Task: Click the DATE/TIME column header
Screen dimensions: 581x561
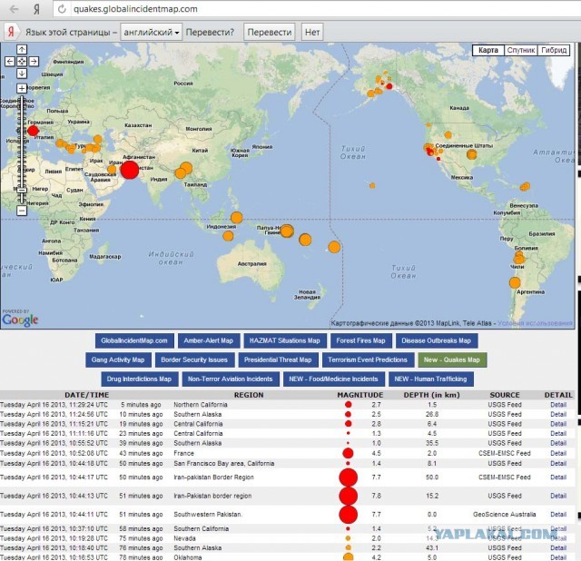Action: click(x=87, y=395)
